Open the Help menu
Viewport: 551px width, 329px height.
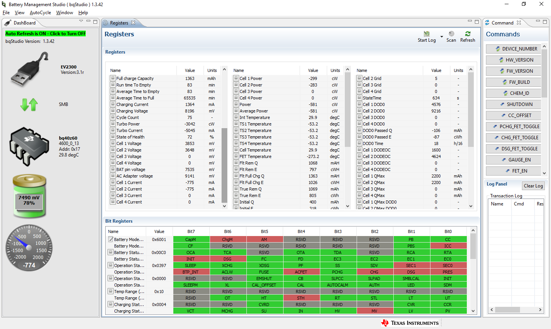pyautogui.click(x=83, y=13)
